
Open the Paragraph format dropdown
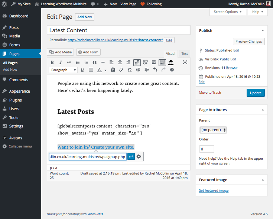coord(63,70)
